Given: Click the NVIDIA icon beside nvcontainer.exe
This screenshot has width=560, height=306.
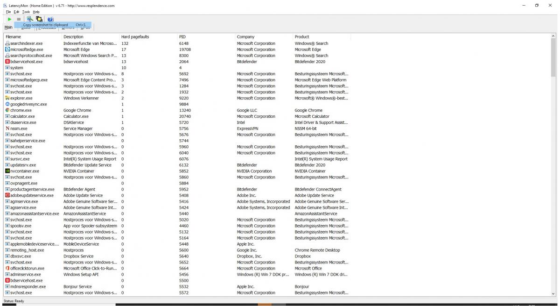Looking at the screenshot, I should tap(7, 171).
